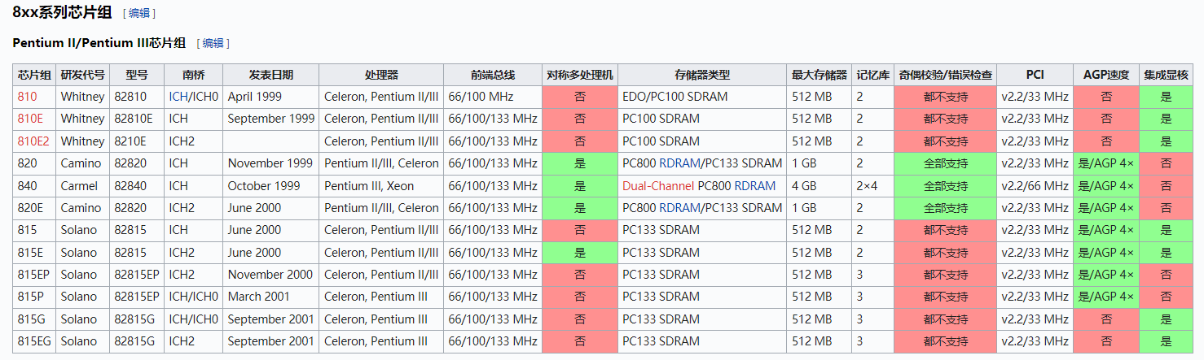Select the 芯片组 column header
1204x360 pixels.
(x=34, y=75)
